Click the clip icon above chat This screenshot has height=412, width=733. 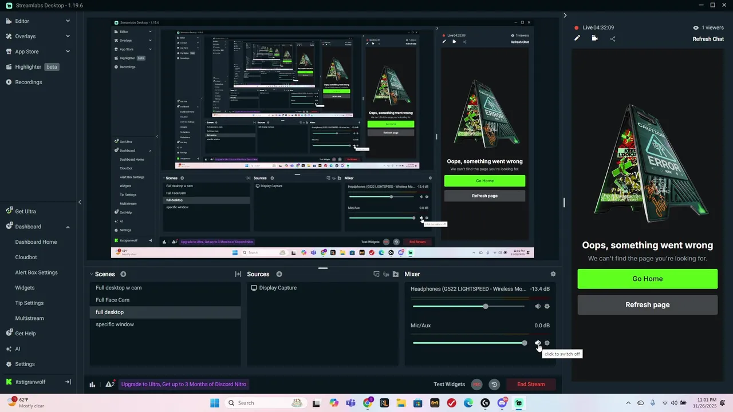[x=594, y=38]
